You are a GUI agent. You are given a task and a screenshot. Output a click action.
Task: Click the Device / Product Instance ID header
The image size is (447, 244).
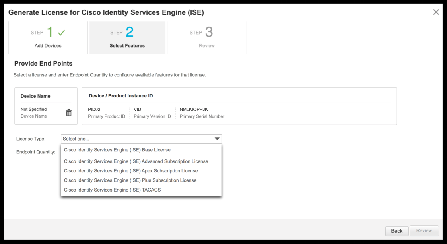pos(120,96)
